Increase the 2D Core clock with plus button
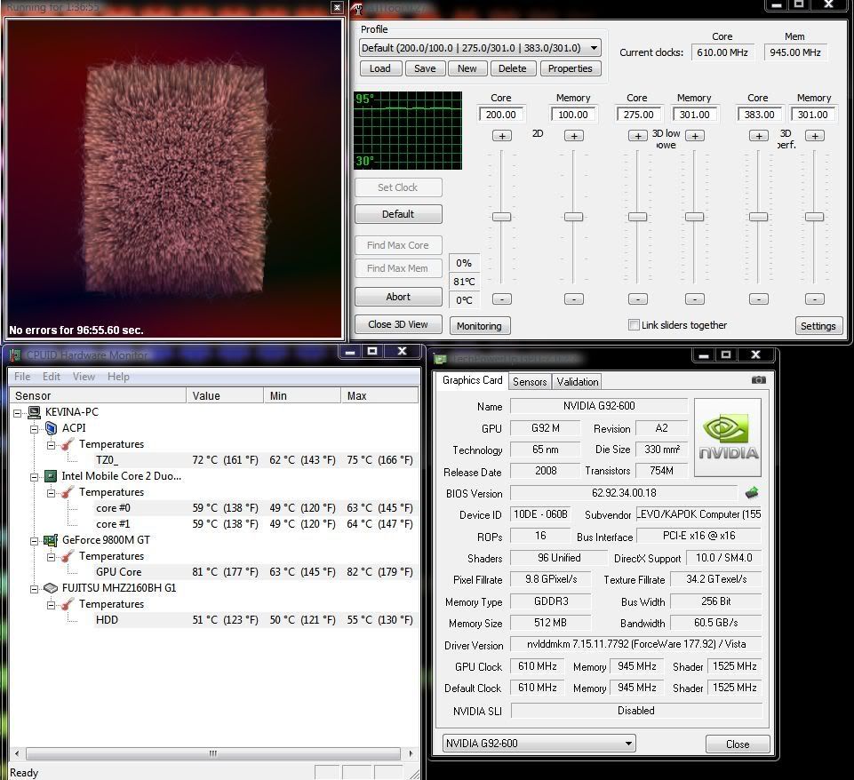This screenshot has height=780, width=854. pos(501,136)
